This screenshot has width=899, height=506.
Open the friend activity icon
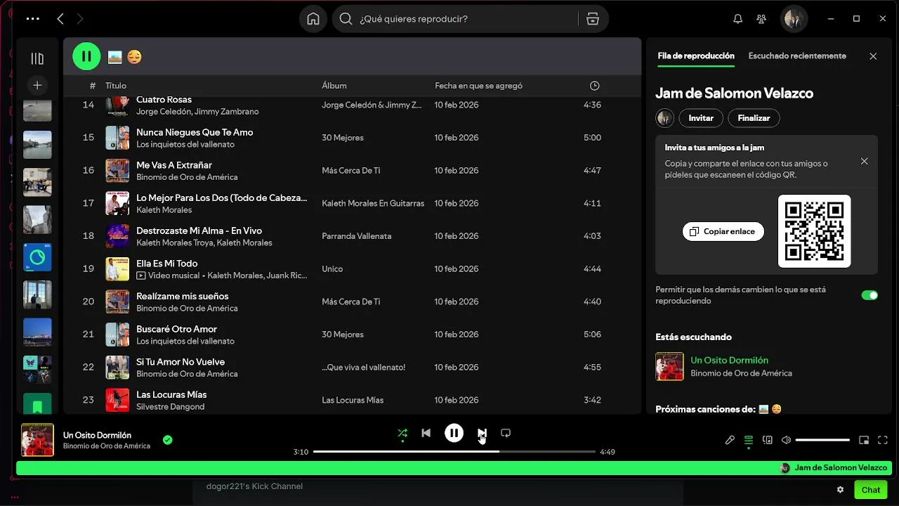(x=761, y=19)
